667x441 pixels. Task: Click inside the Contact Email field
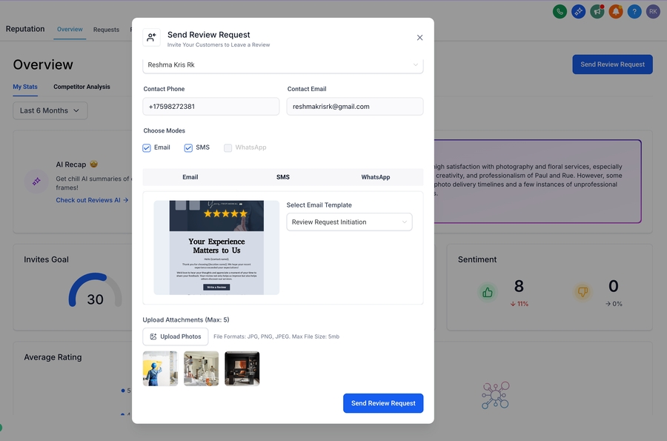click(355, 107)
